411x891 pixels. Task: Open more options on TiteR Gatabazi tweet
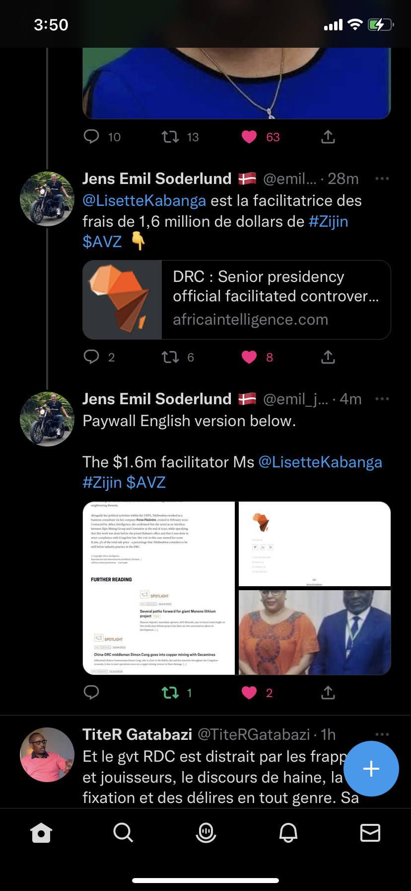click(x=382, y=734)
